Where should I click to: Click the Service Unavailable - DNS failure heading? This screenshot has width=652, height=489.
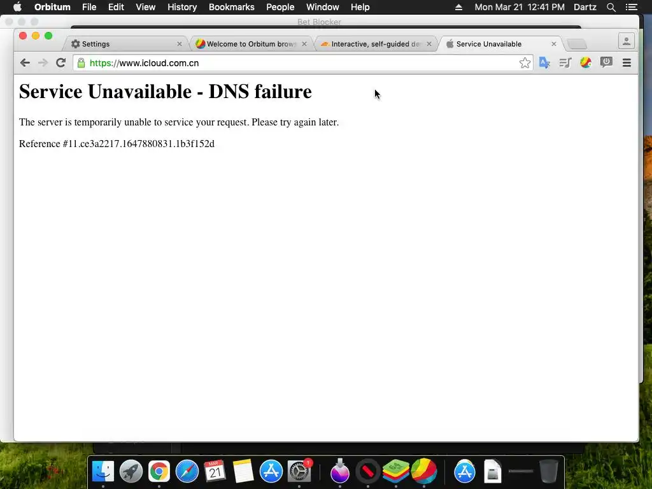coord(165,92)
